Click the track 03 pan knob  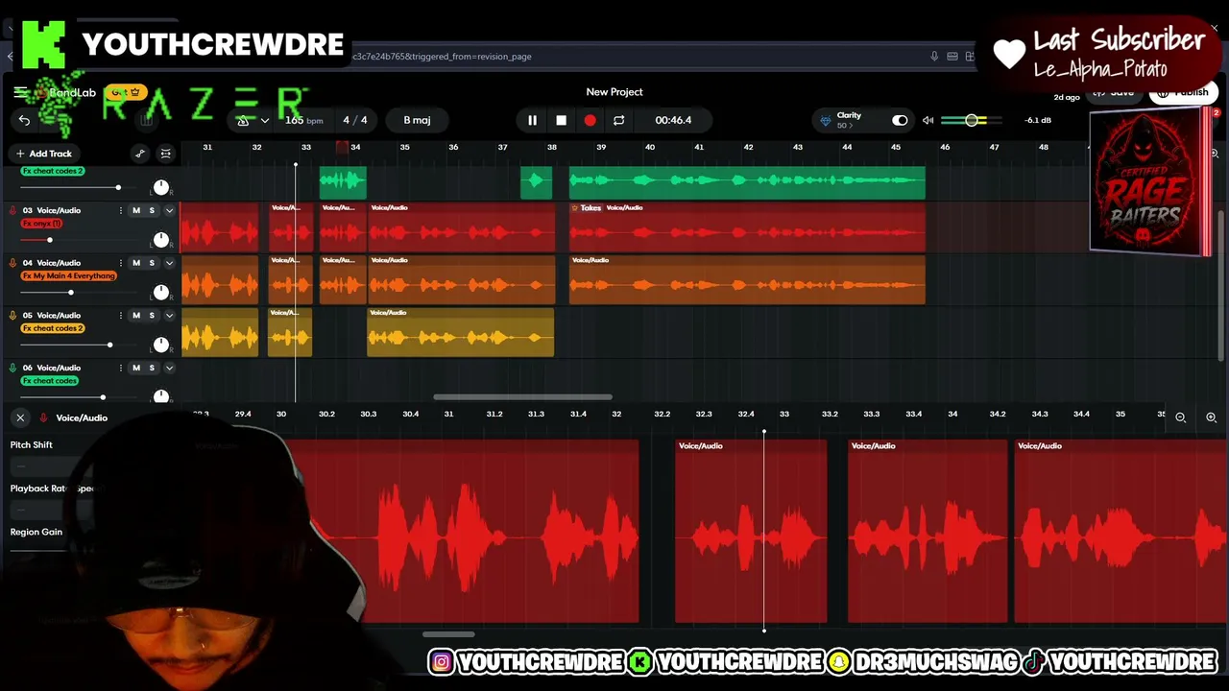pyautogui.click(x=161, y=240)
